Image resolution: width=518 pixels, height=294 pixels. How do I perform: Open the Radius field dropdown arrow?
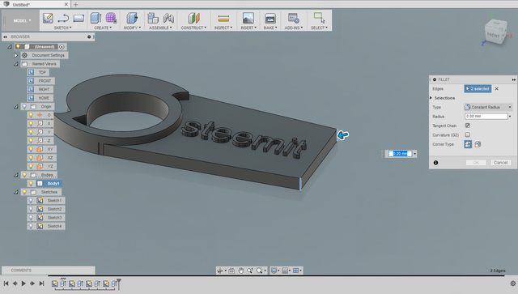pos(510,117)
